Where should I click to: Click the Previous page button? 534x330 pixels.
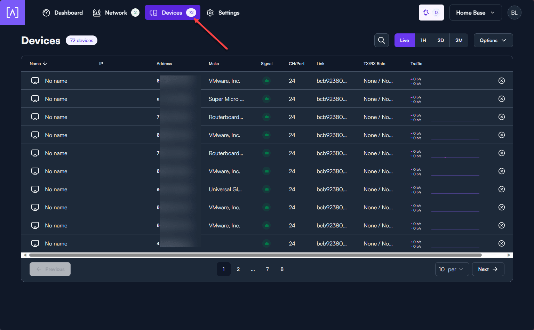click(x=50, y=269)
